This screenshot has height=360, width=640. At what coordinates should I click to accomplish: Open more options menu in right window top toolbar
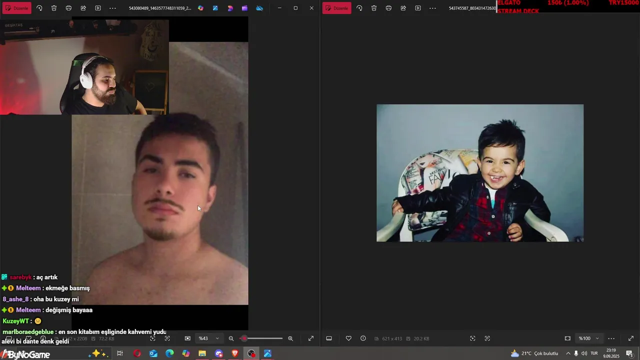(432, 8)
